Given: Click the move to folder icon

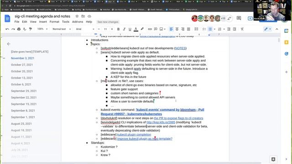Looking at the screenshot, I should coord(83,16).
